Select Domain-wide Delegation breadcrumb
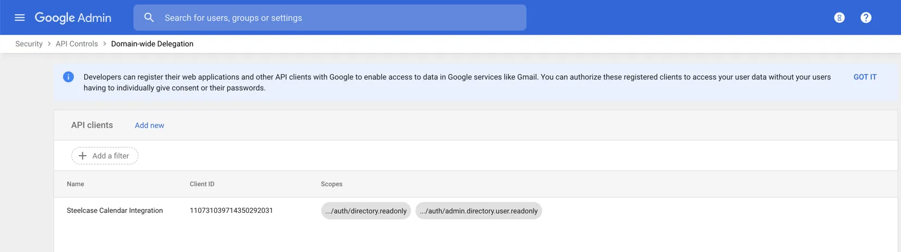The image size is (901, 252). 152,44
